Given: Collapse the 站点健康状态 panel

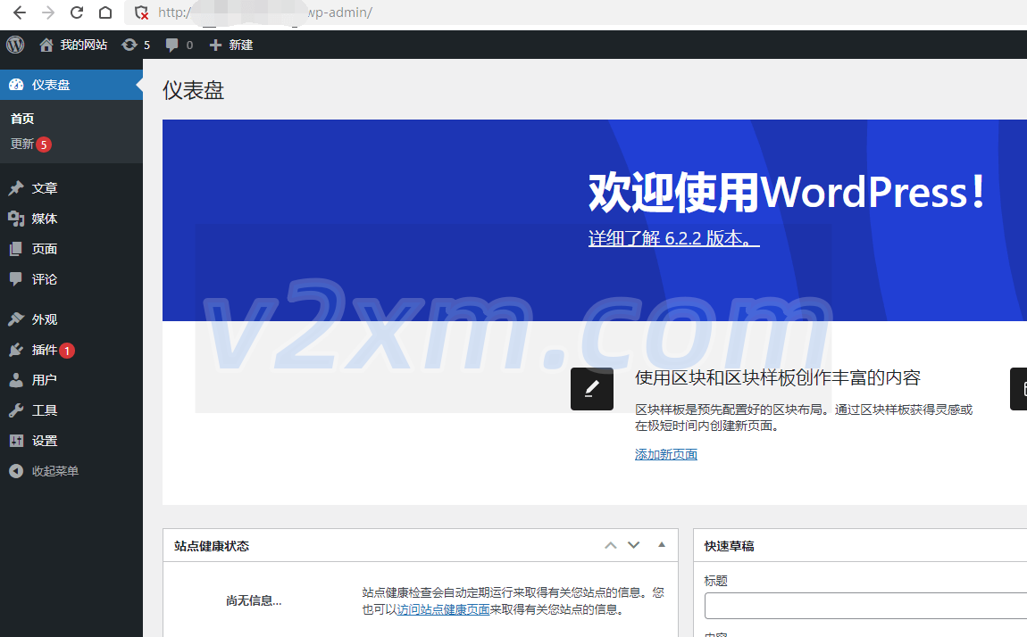Looking at the screenshot, I should [662, 545].
